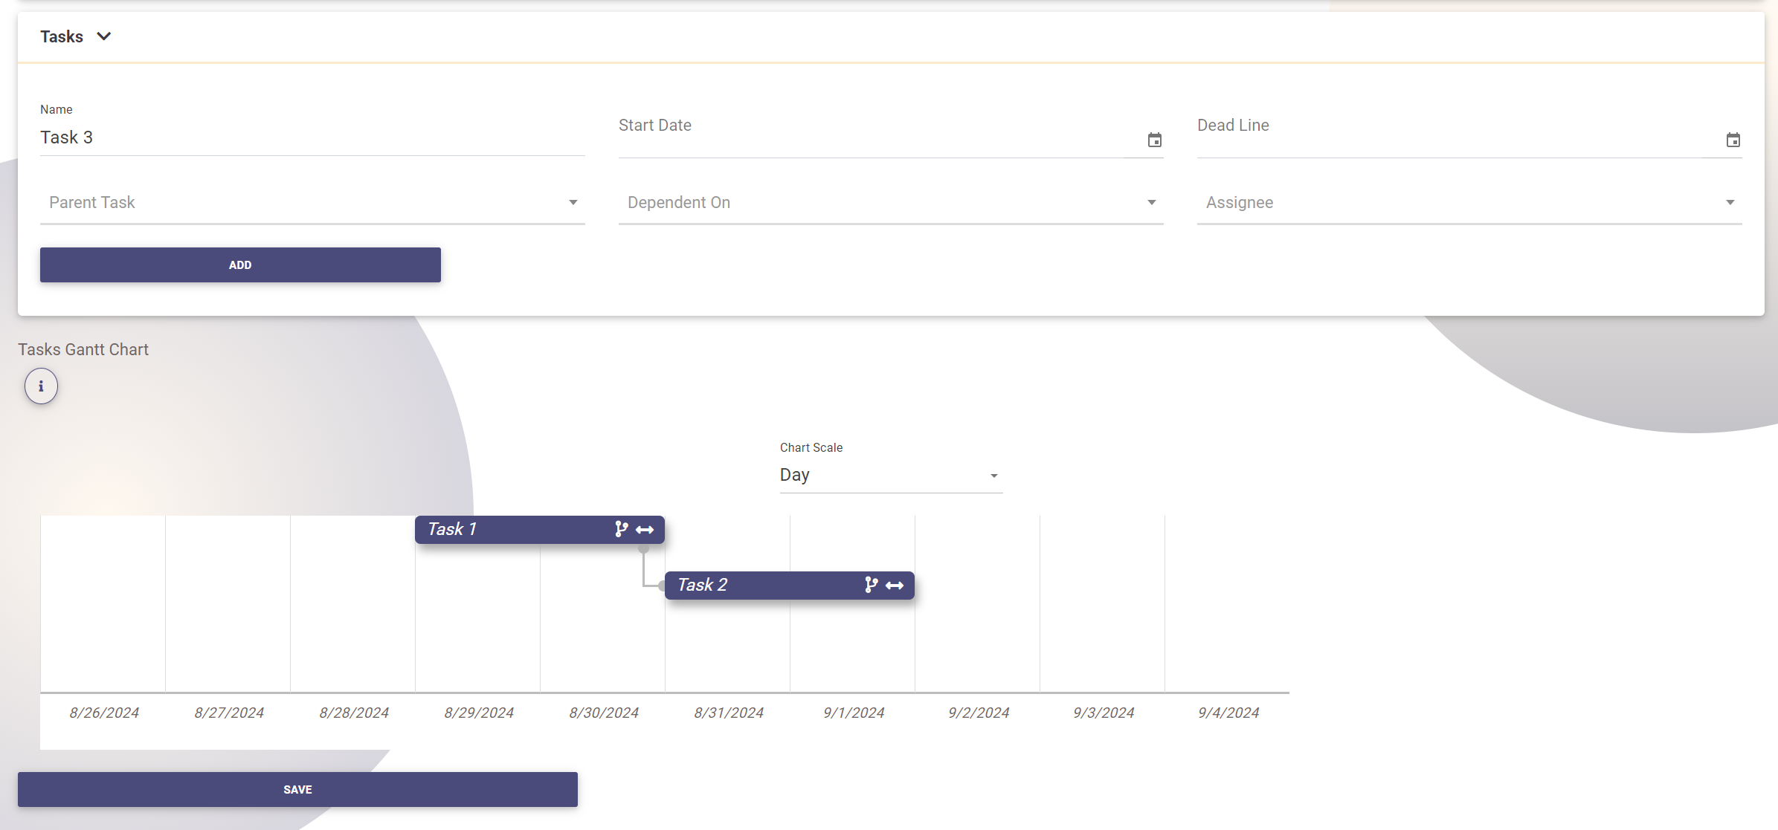Click Task 1 resize arrows icon
Screen dimensions: 1778x830
[x=645, y=530]
